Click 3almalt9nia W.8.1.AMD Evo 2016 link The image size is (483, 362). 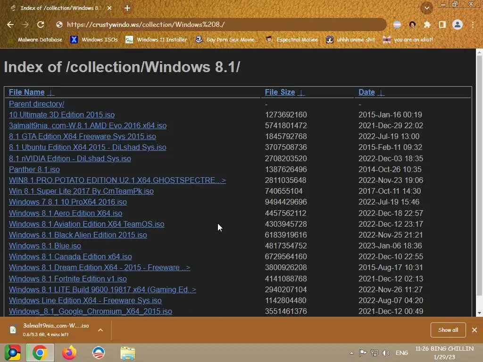click(x=87, y=125)
